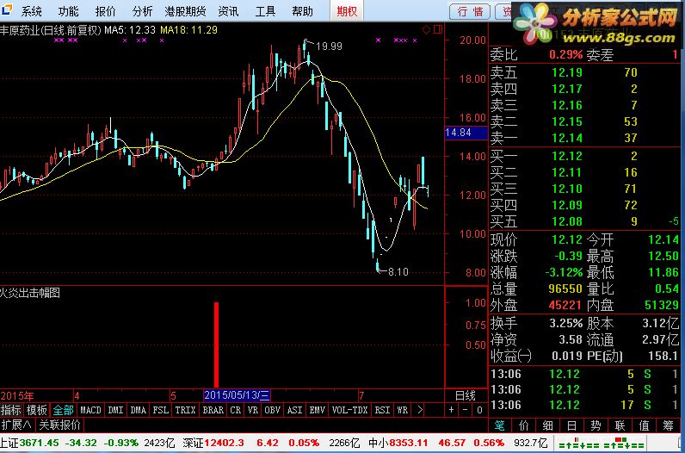The image size is (685, 453).
Task: Click the 卖五 price 12.19
Action: click(x=567, y=72)
